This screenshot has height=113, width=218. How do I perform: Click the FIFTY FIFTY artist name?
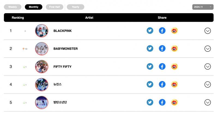(x=62, y=67)
